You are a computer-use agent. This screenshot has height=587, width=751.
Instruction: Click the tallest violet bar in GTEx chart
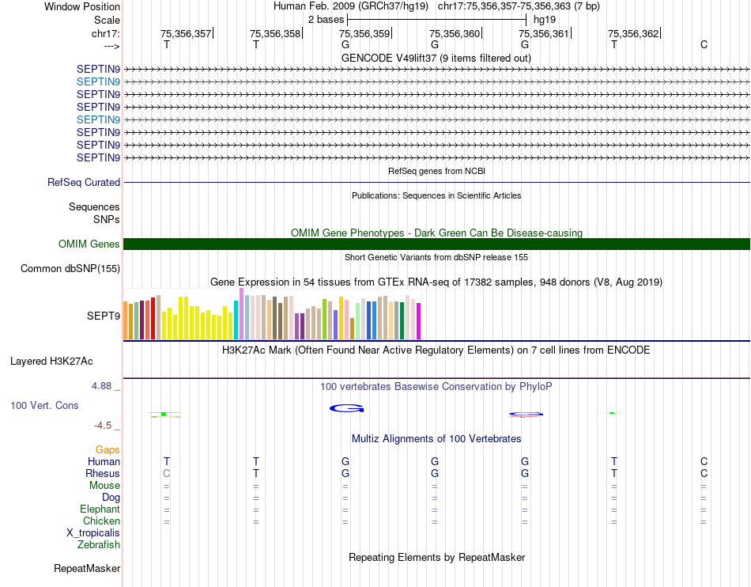pos(241,314)
